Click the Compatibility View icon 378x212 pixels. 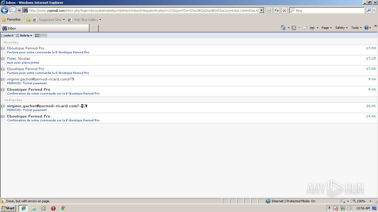tap(269, 11)
